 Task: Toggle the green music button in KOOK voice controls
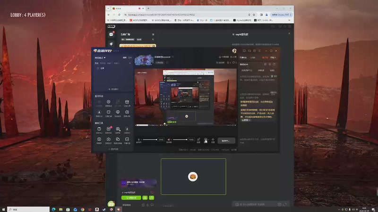click(x=151, y=197)
